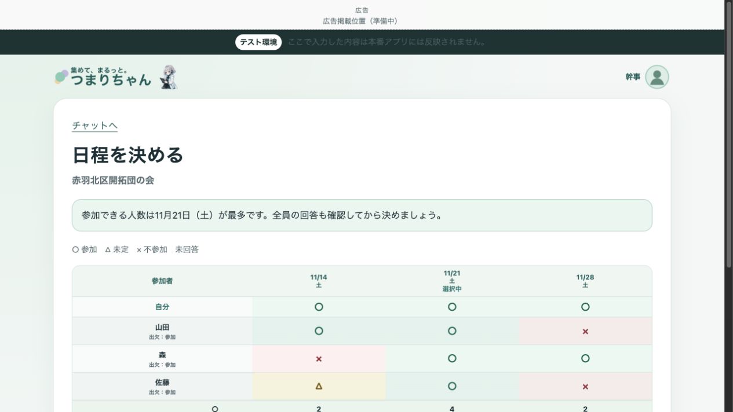Click the test-environment notice text in banner
The image size is (733, 412).
[387, 42]
